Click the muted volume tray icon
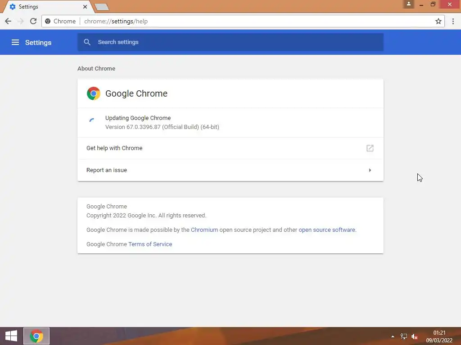 [x=415, y=336]
